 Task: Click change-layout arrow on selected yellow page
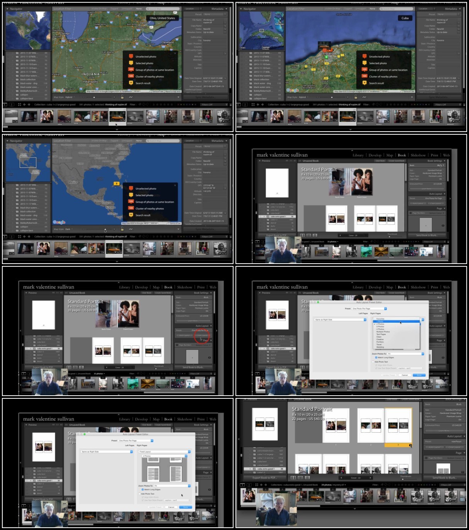pos(410,445)
